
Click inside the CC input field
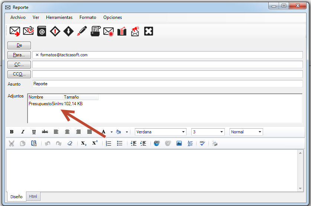pos(168,64)
